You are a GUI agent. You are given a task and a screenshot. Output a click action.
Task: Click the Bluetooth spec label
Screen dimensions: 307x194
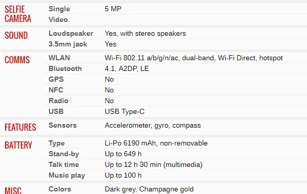(65, 69)
